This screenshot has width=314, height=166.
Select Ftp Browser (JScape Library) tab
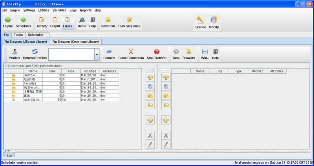coord(26,42)
